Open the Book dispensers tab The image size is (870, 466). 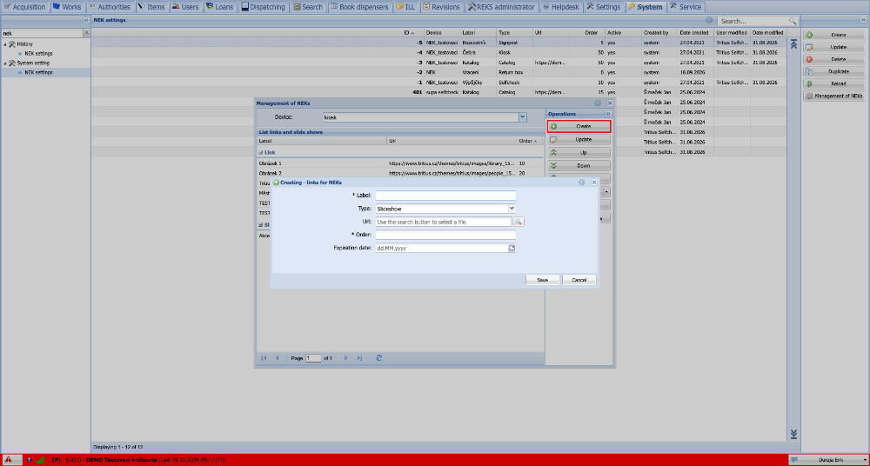click(x=361, y=7)
